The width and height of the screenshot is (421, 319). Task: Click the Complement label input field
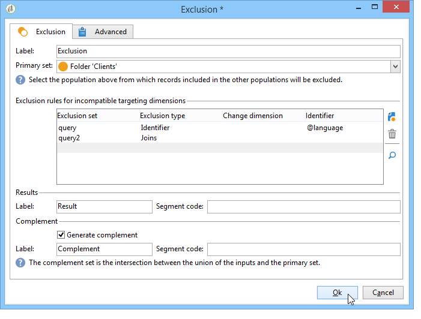click(104, 249)
